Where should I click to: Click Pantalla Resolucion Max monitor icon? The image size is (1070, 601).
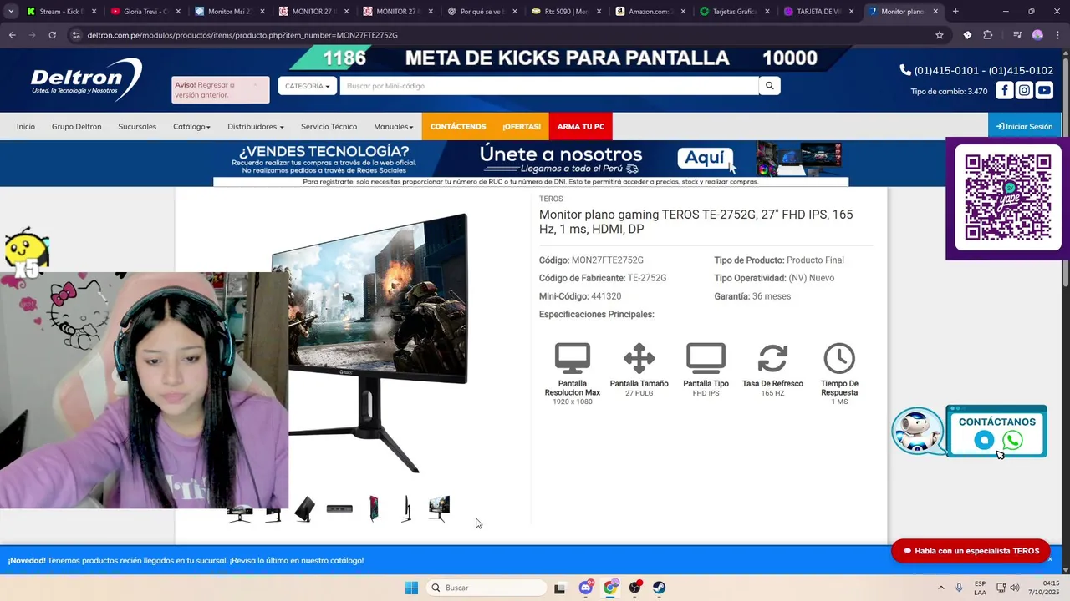pyautogui.click(x=573, y=358)
